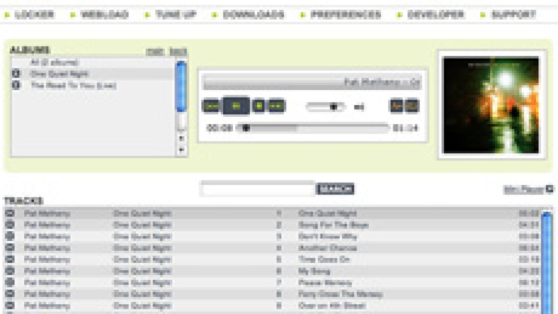Click the icon next to Mini Player
The width and height of the screenshot is (558, 314).
pos(550,189)
